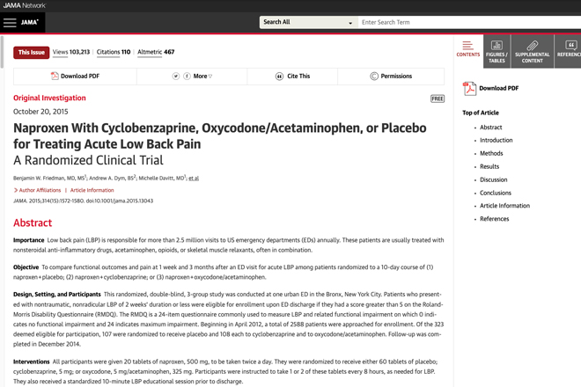
Task: Jump to Top of Article
Action: pos(481,113)
